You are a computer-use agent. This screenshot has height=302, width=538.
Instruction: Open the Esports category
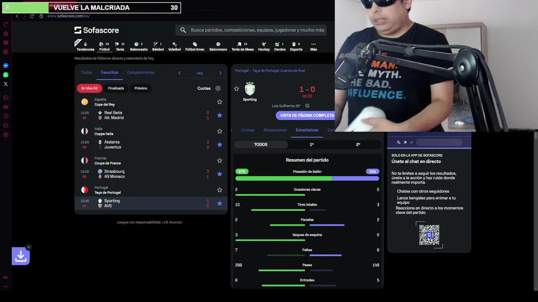click(x=296, y=46)
